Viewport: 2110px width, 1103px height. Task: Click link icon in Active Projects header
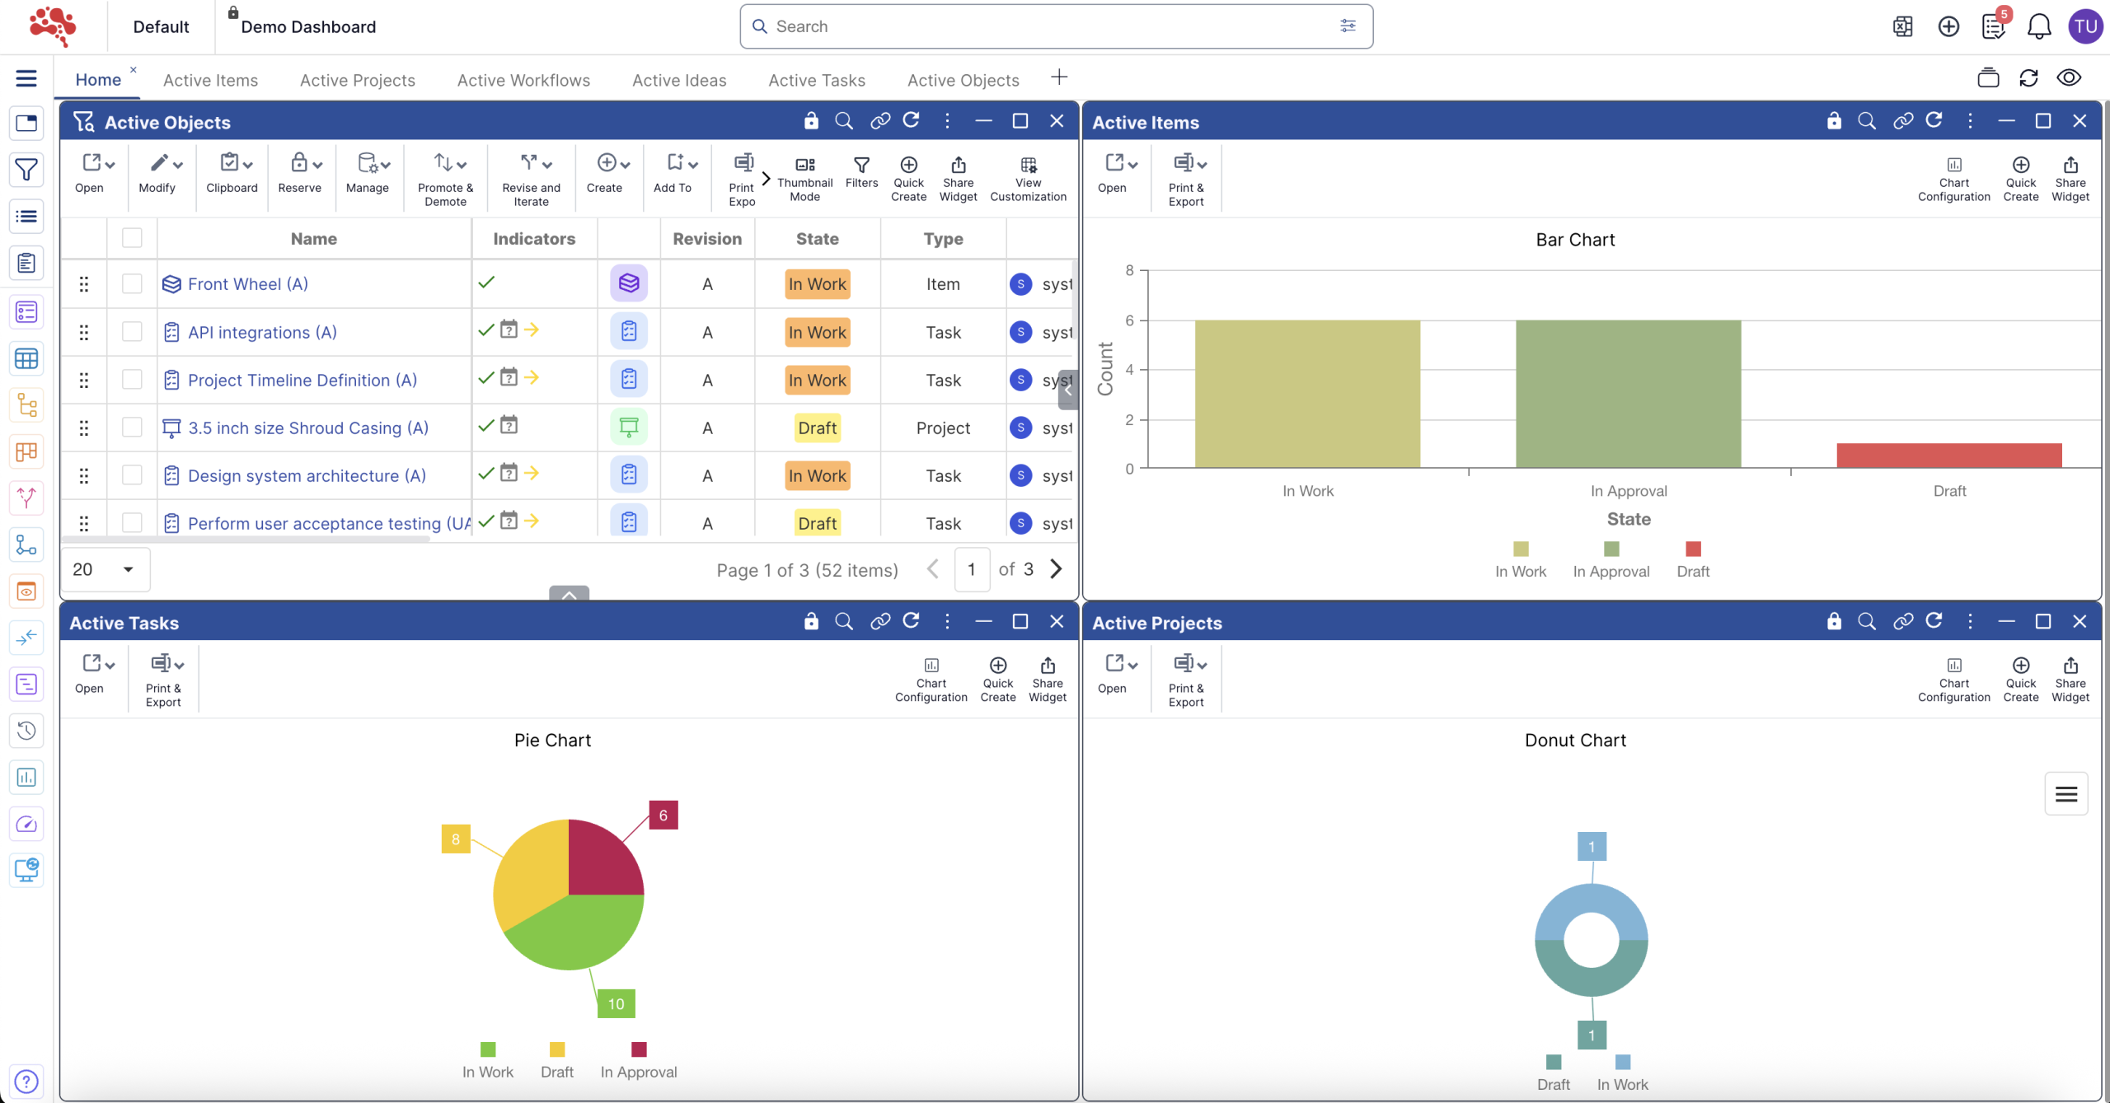coord(1903,621)
